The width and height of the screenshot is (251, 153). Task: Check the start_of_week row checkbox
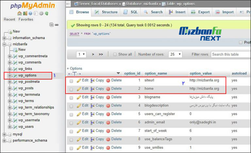point(71,131)
